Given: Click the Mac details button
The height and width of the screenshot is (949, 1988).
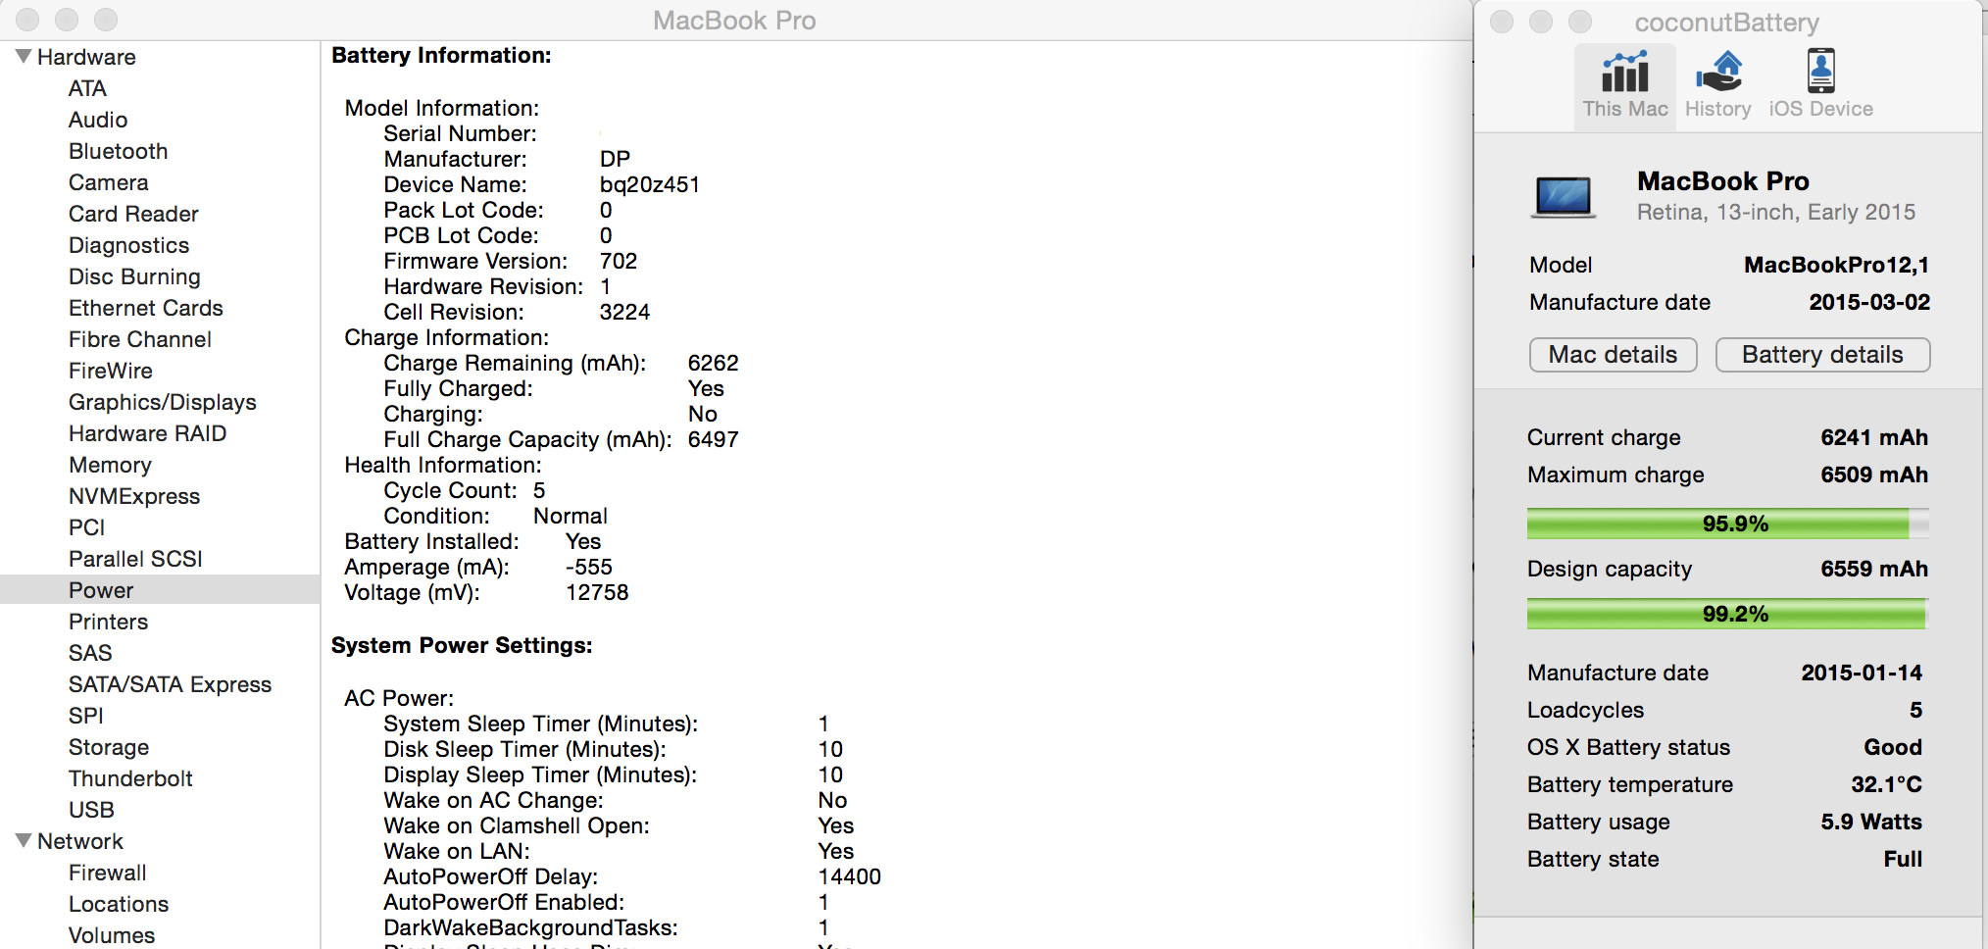Looking at the screenshot, I should click(1613, 355).
